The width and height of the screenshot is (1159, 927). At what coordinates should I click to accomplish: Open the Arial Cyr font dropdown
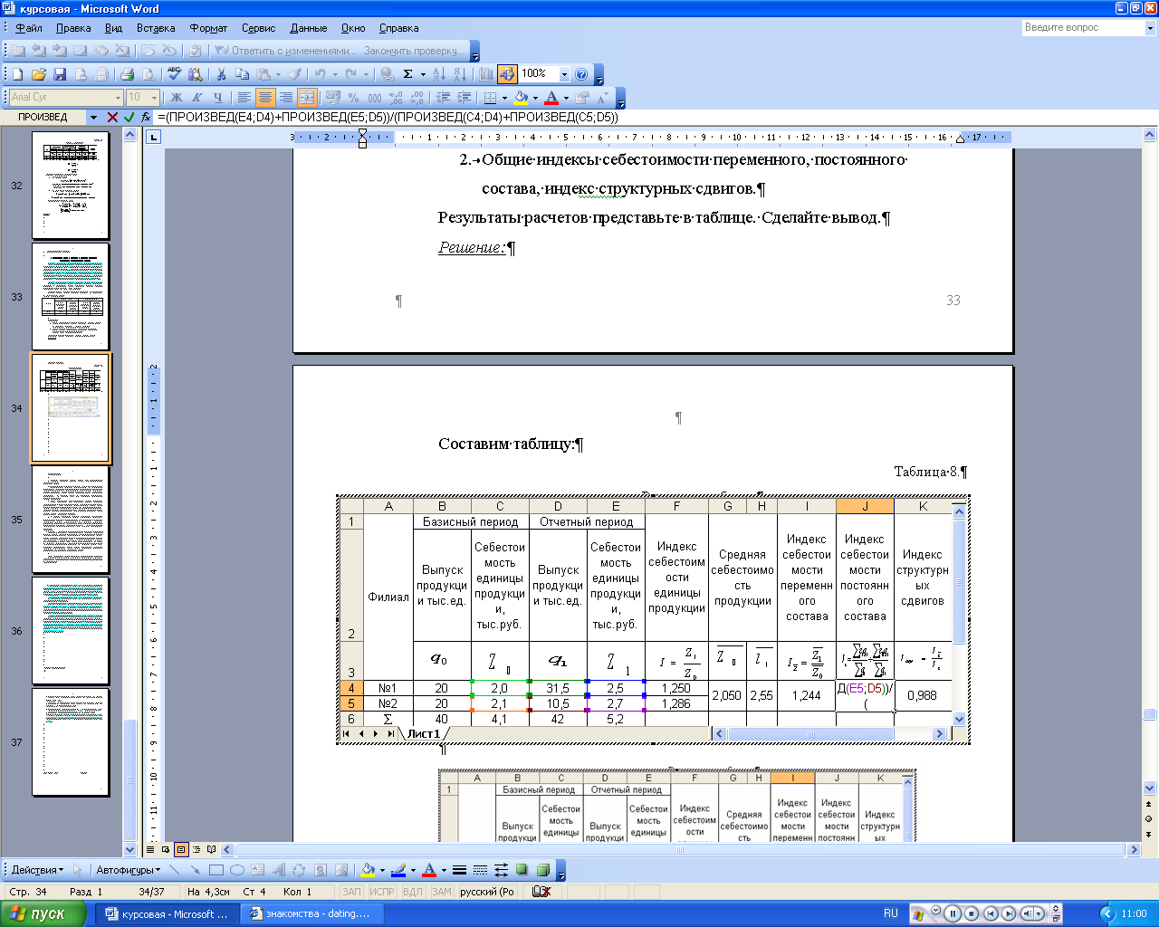[118, 97]
